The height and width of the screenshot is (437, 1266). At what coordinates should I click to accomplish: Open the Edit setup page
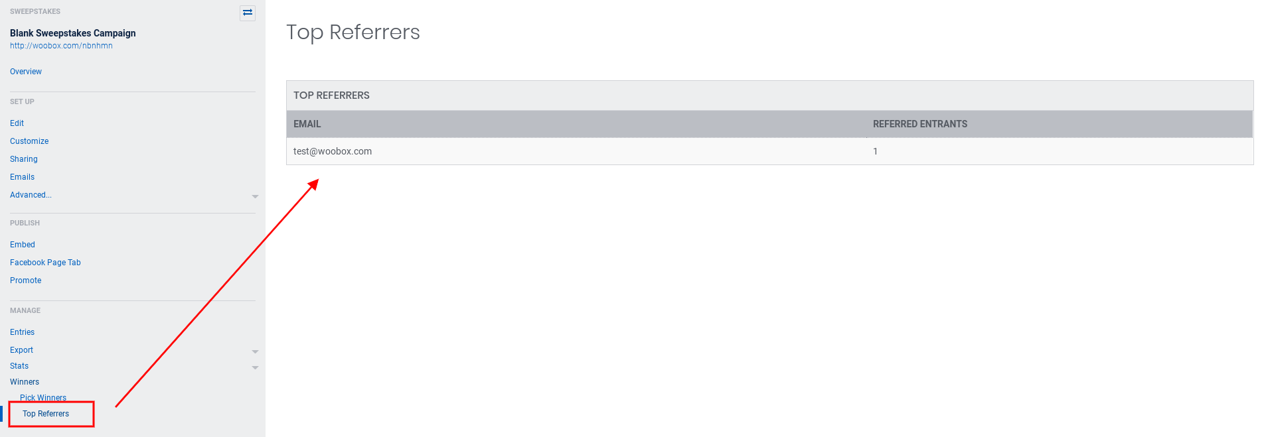coord(17,123)
